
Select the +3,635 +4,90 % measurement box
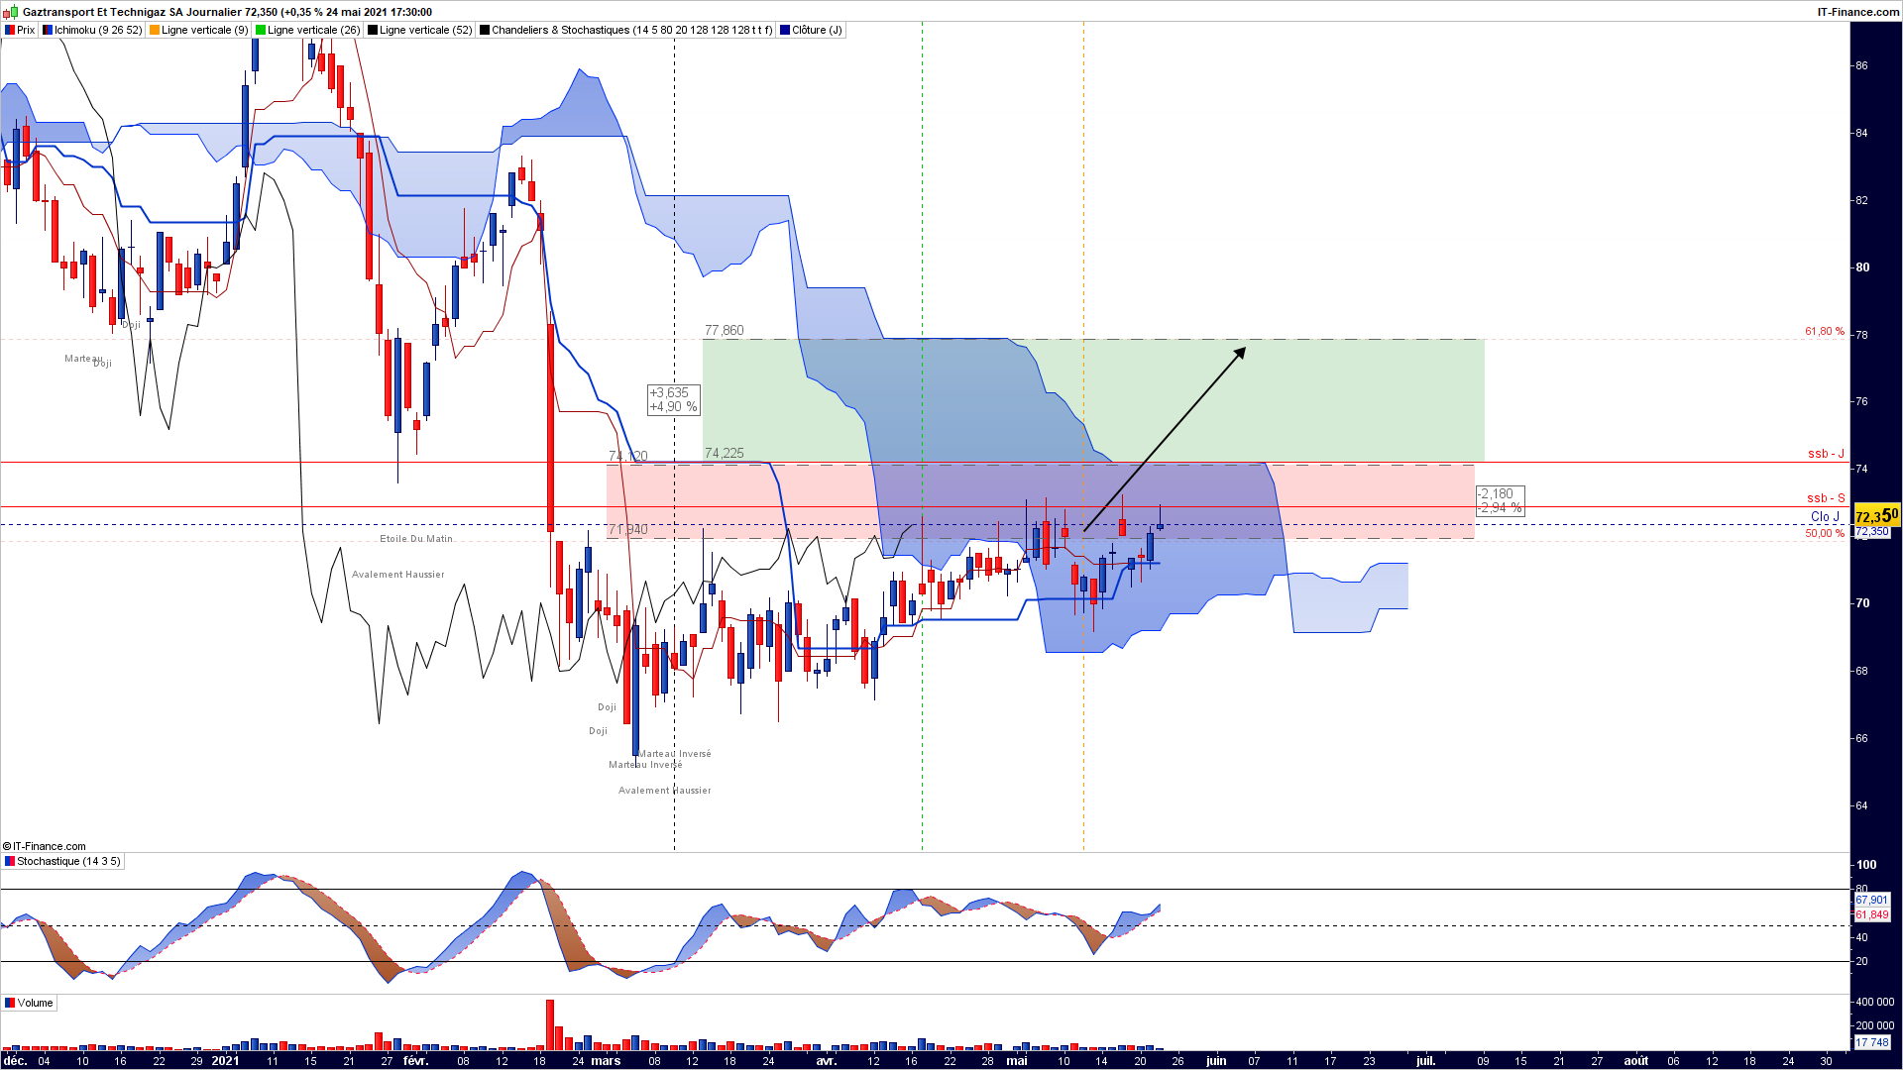point(673,400)
